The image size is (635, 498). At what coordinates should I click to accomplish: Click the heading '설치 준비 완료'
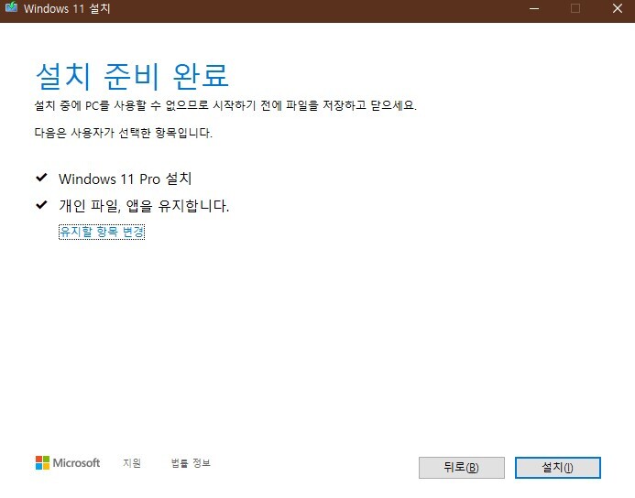coord(132,76)
